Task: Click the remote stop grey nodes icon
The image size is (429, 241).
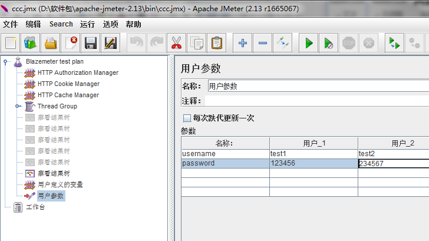Action: [x=414, y=43]
